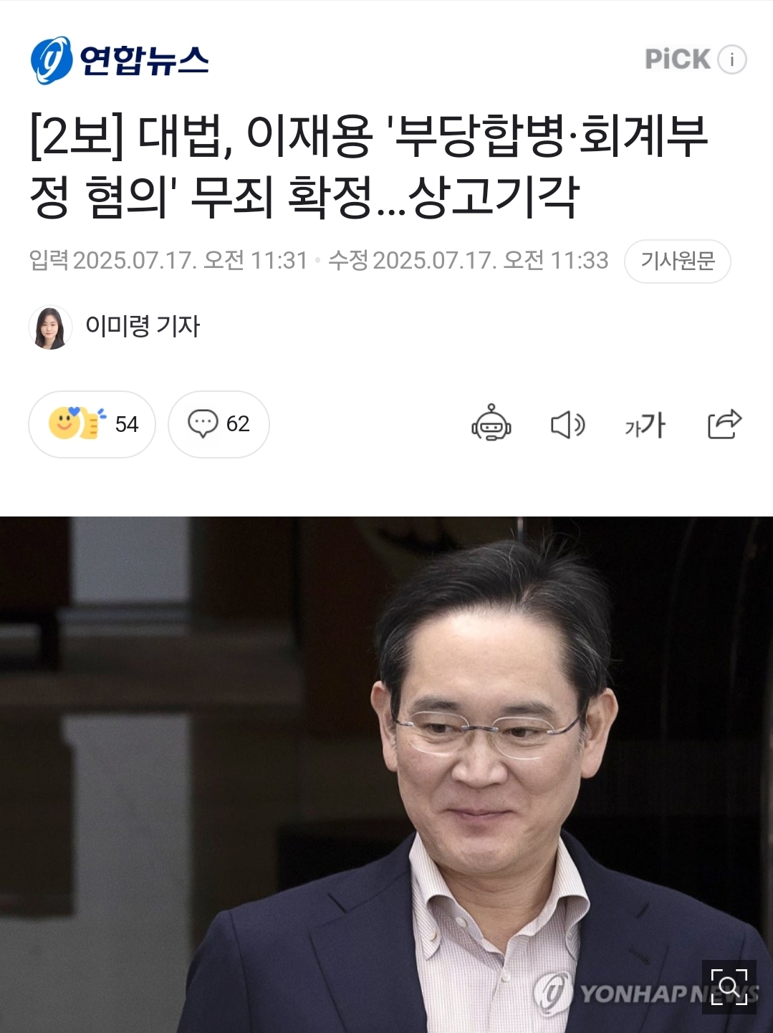Screen dimensions: 773x1033
Task: Open reporter 이미령 기자 profile
Action: 143,327
